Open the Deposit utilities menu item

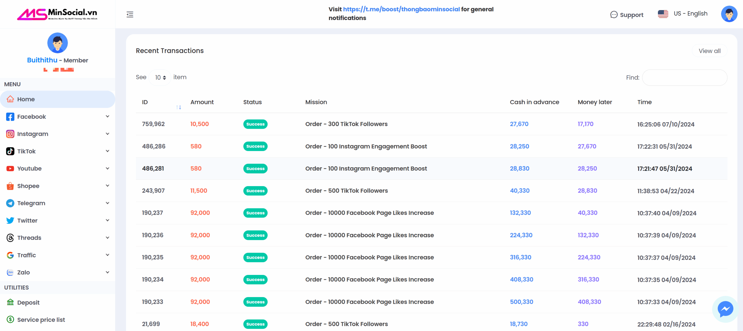57,302
